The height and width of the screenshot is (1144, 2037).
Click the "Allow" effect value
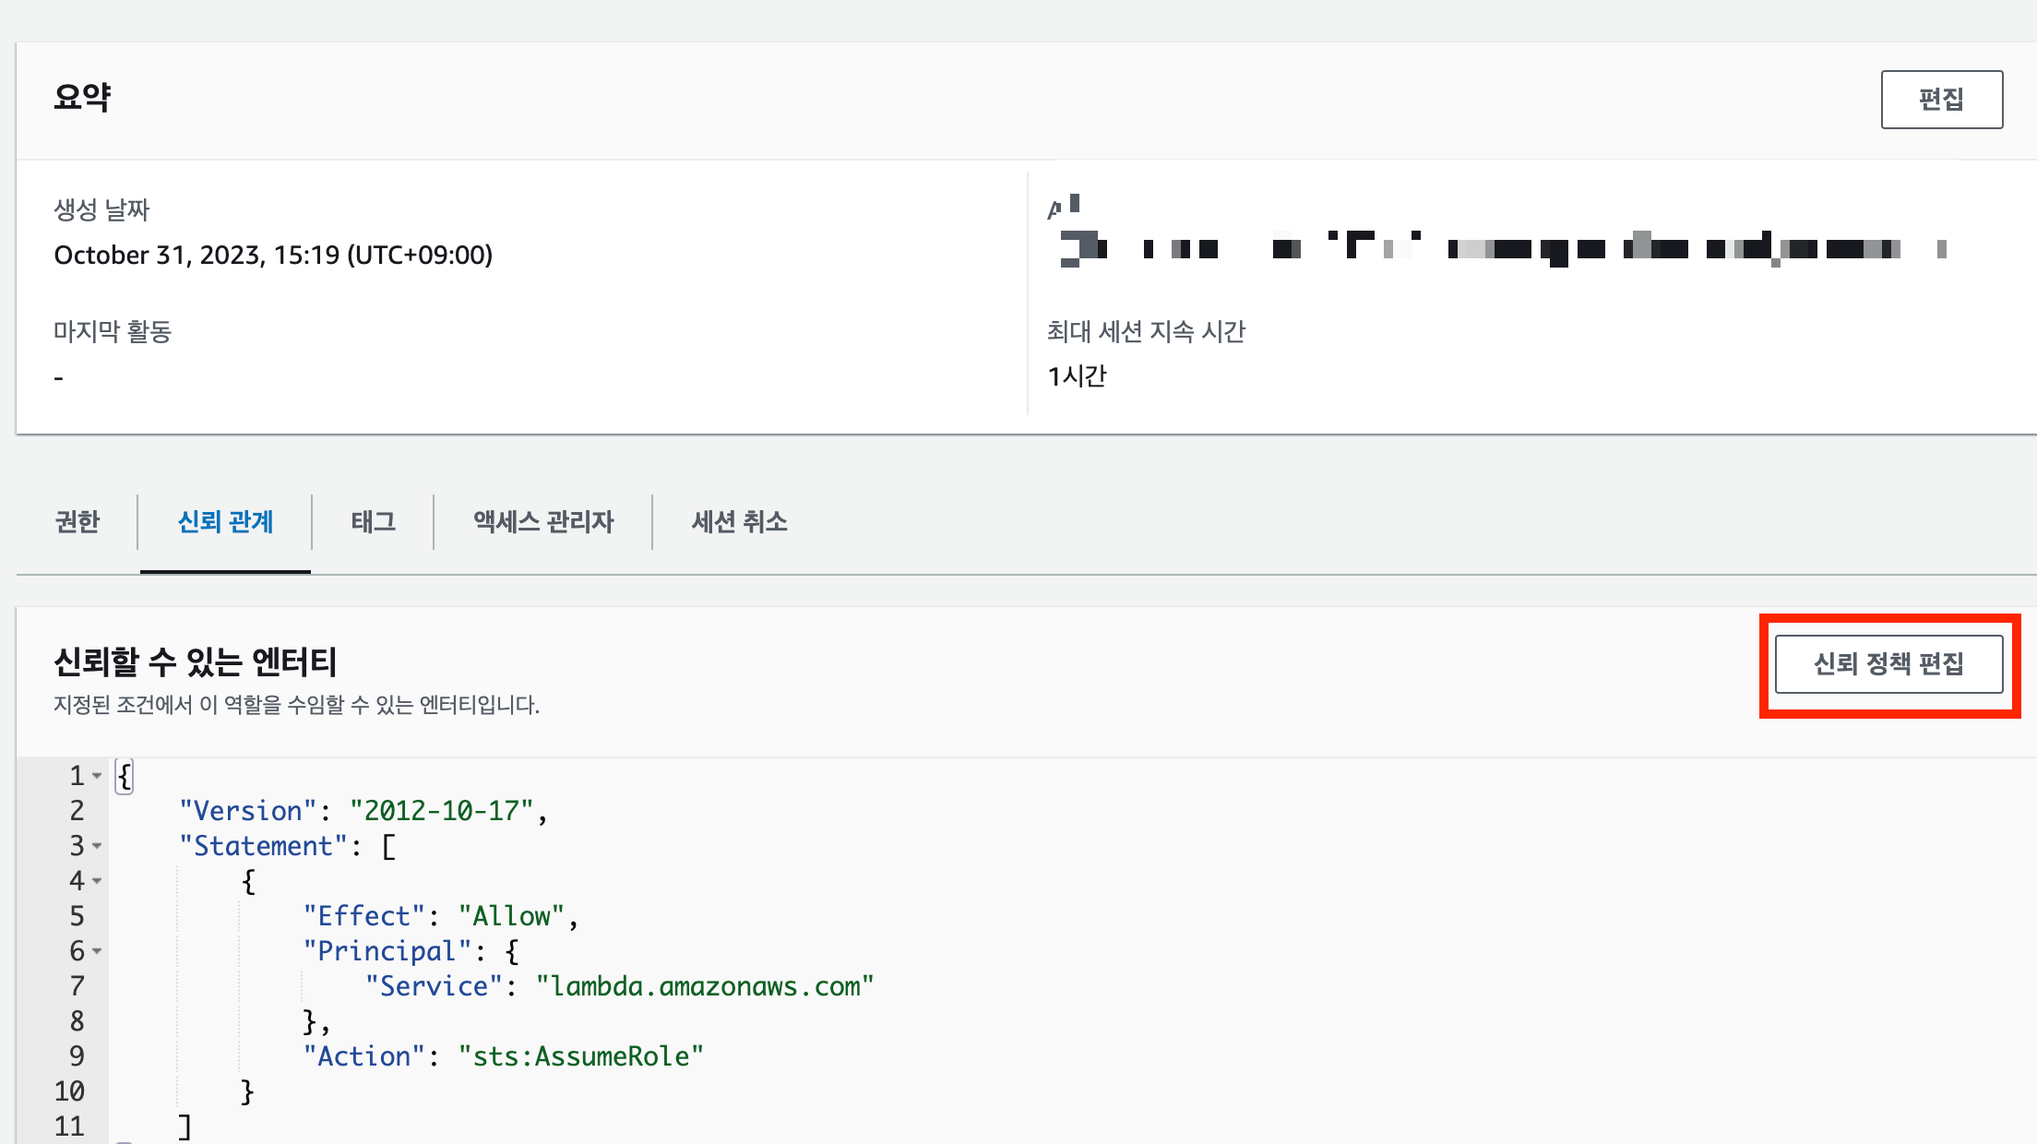tap(511, 916)
